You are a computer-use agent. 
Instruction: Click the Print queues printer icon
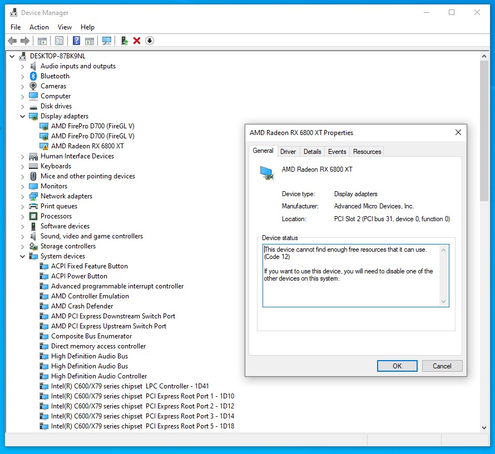[x=33, y=206]
